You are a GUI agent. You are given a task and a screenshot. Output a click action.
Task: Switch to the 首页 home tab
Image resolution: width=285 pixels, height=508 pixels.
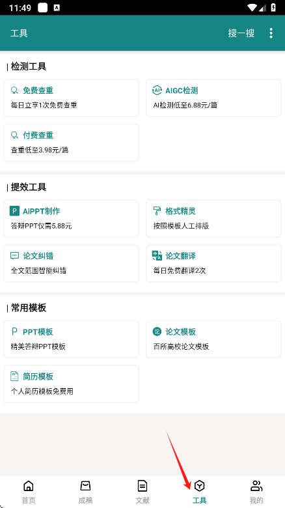coord(29,492)
